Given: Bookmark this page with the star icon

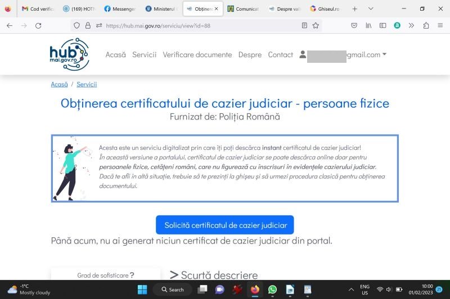Looking at the screenshot, I should [x=316, y=25].
